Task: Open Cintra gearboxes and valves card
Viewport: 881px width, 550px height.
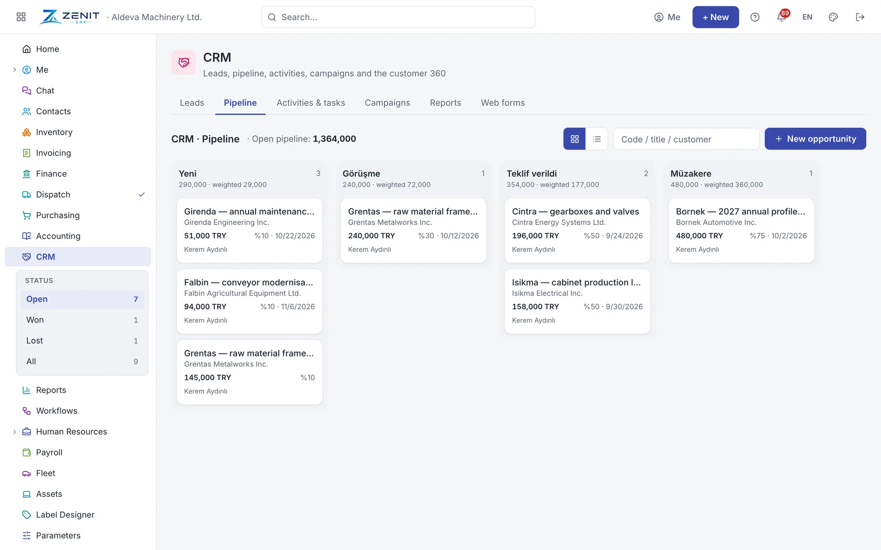Action: point(577,230)
